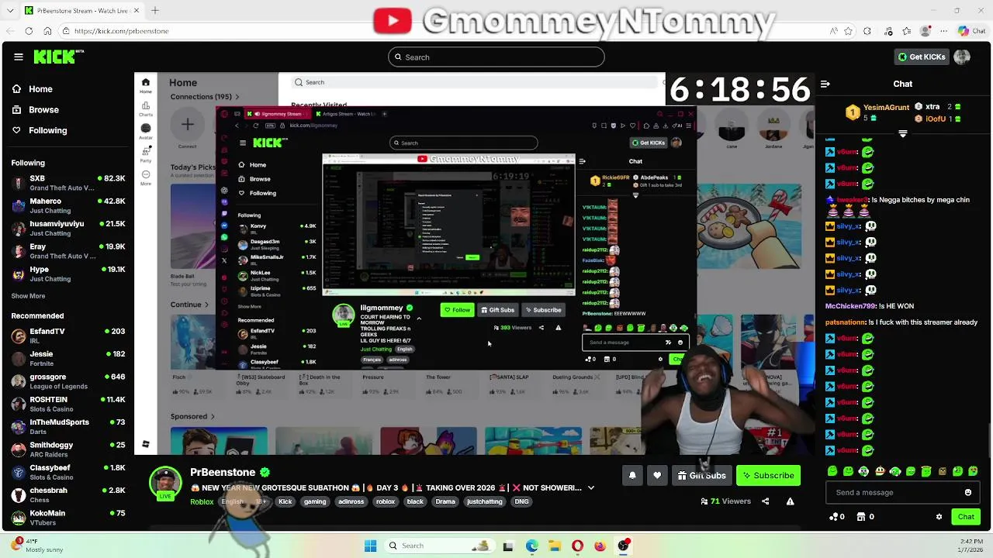Click the KICK logo
This screenshot has height=558, width=993.
tap(58, 57)
